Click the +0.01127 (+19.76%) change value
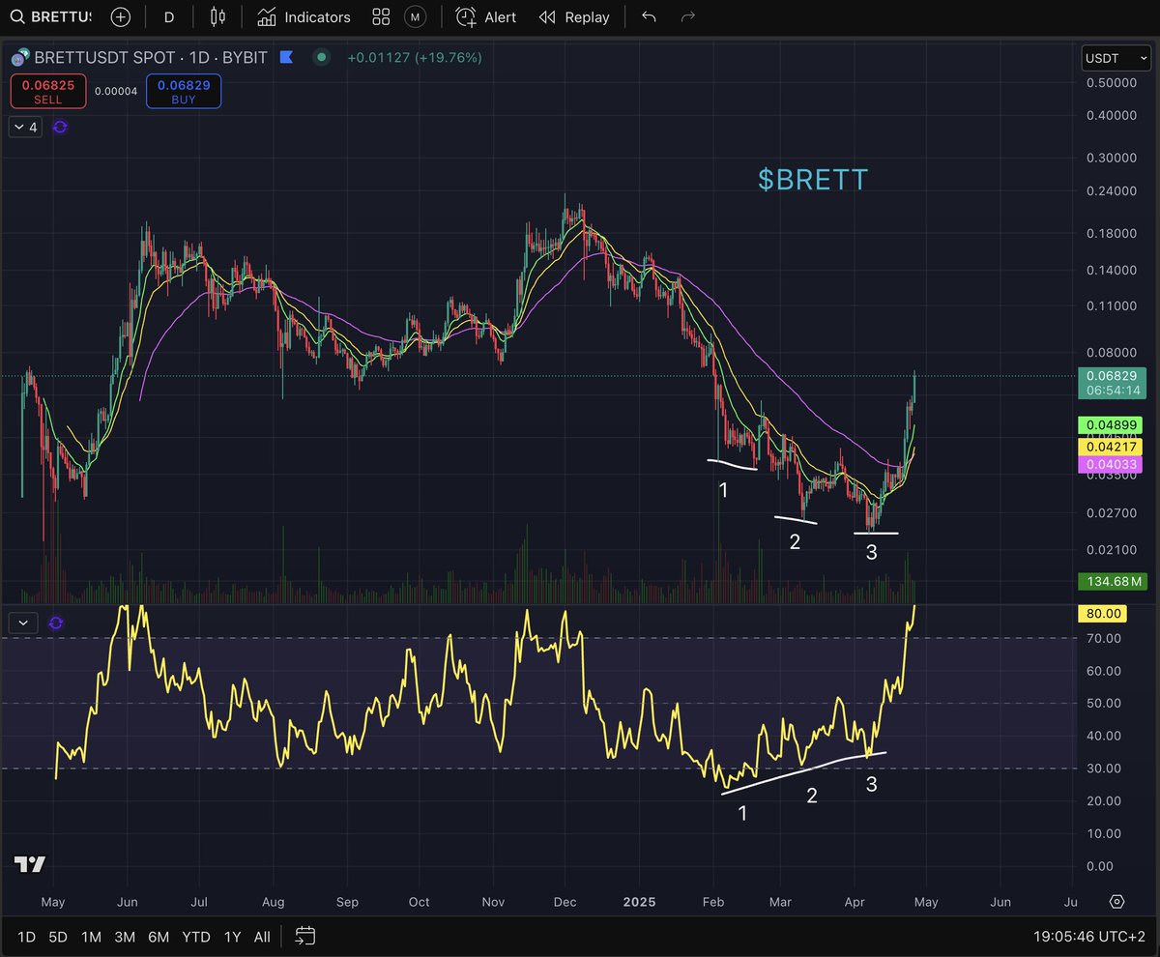 coord(414,58)
